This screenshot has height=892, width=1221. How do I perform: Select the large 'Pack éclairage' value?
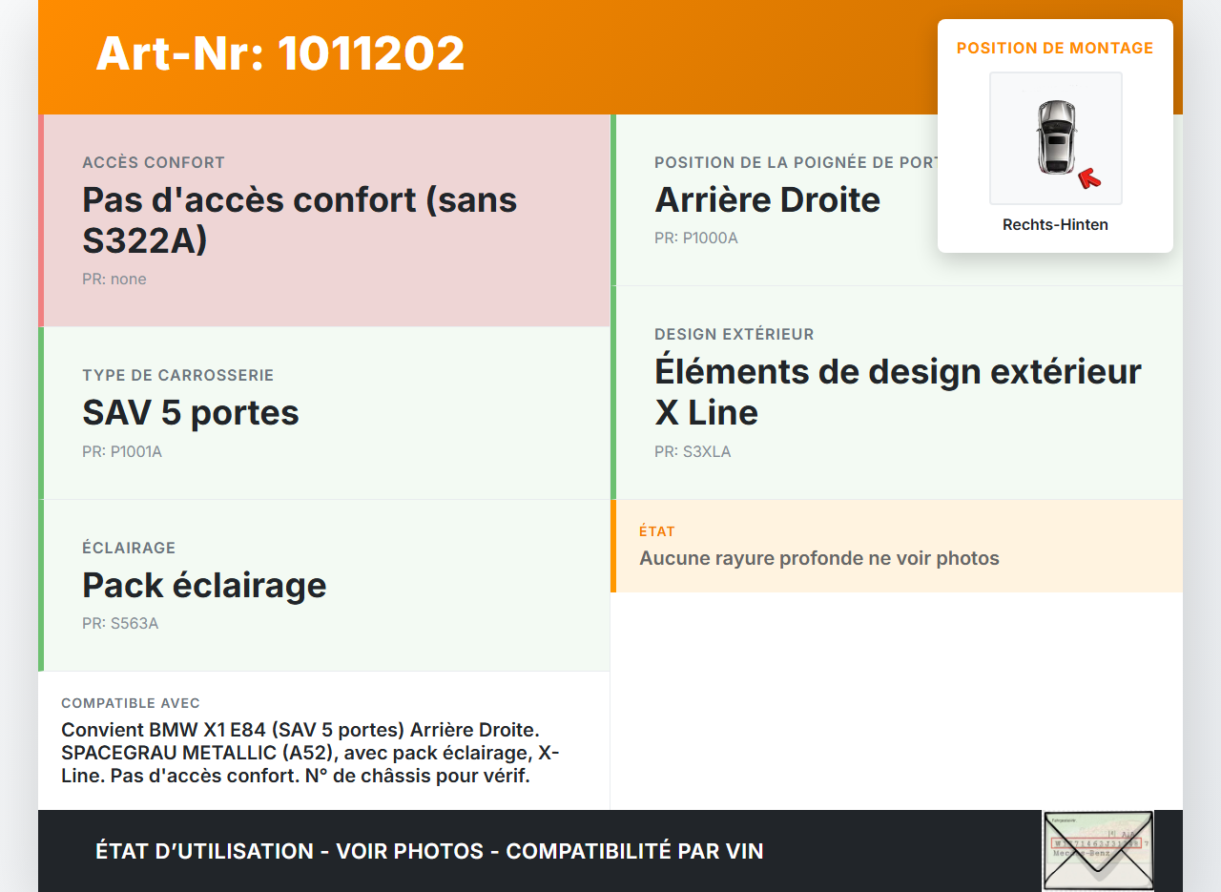(x=204, y=585)
